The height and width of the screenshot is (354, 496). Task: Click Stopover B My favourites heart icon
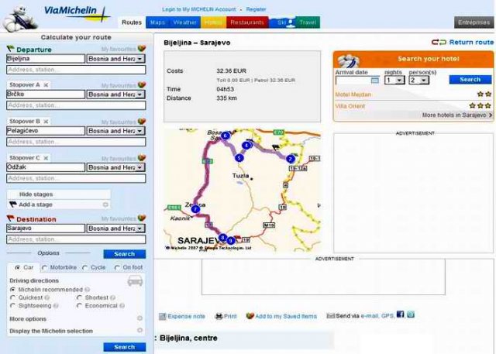tap(142, 122)
